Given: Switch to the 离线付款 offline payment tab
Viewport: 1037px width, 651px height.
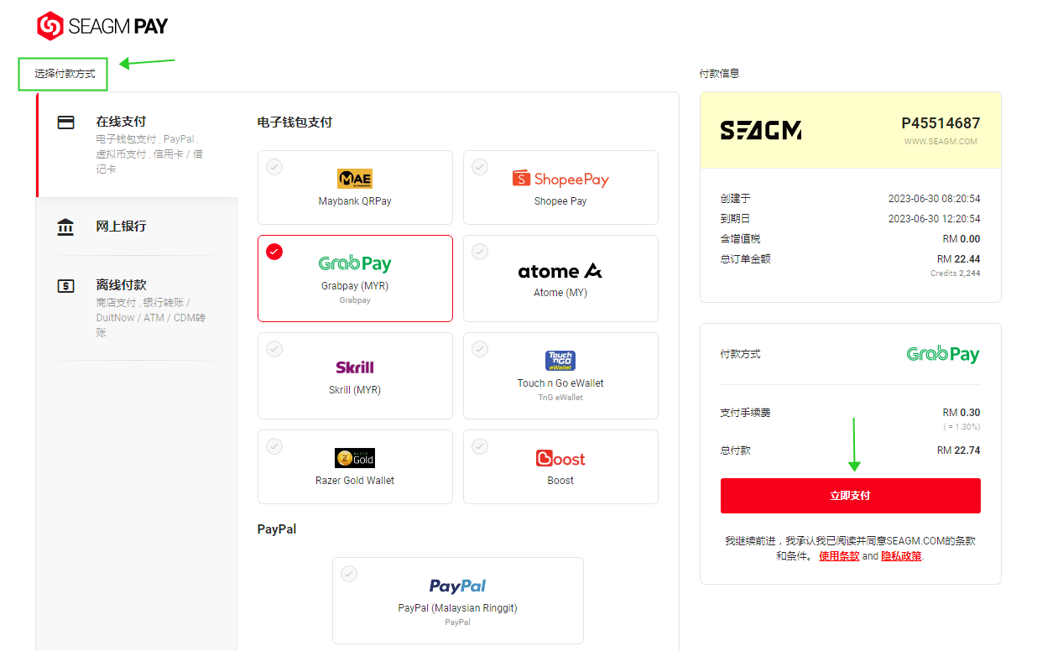Looking at the screenshot, I should tap(137, 308).
